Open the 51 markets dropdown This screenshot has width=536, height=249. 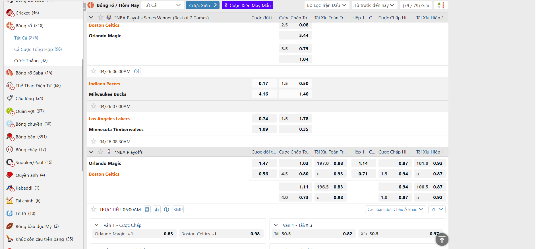click(437, 209)
